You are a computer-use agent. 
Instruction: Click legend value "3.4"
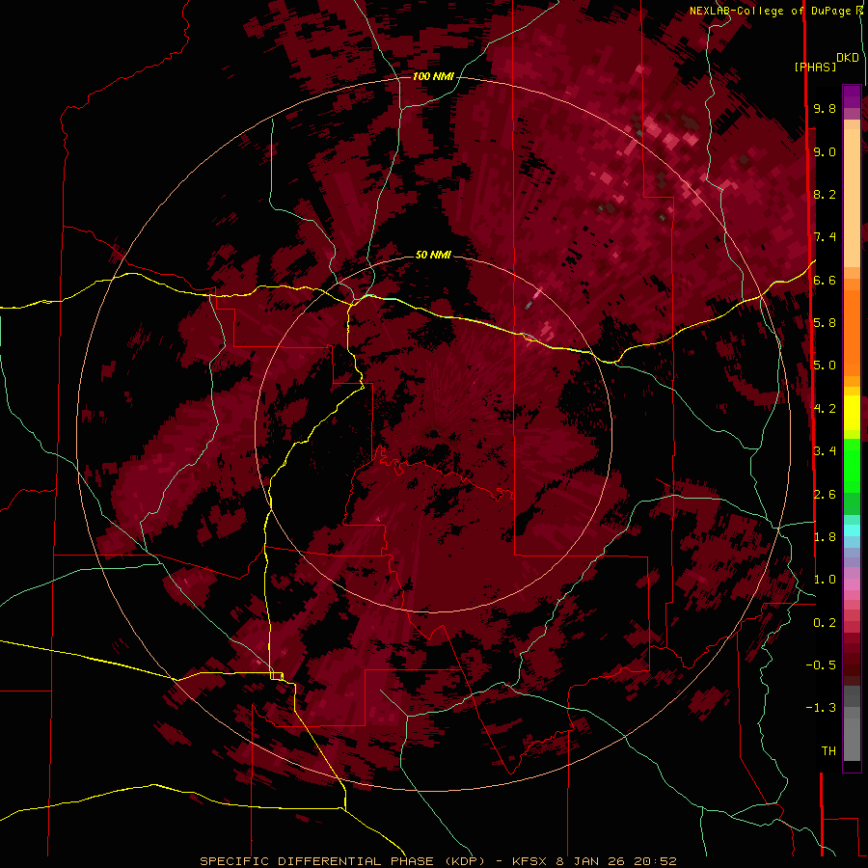click(825, 451)
